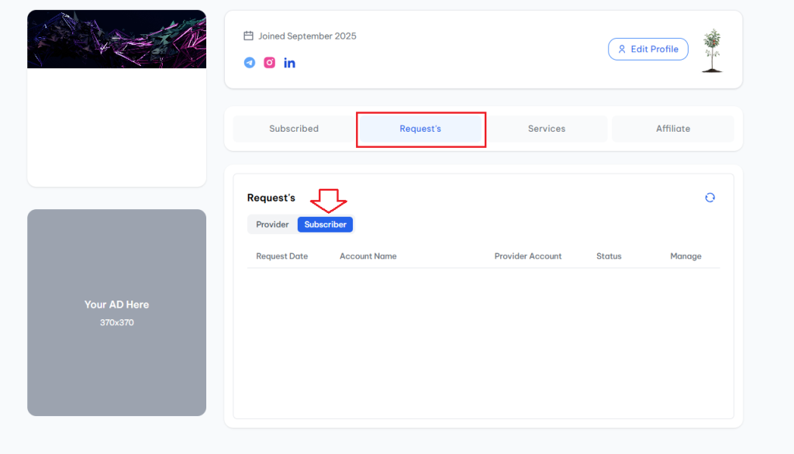
Task: Click the Request Date column header
Action: click(x=281, y=256)
